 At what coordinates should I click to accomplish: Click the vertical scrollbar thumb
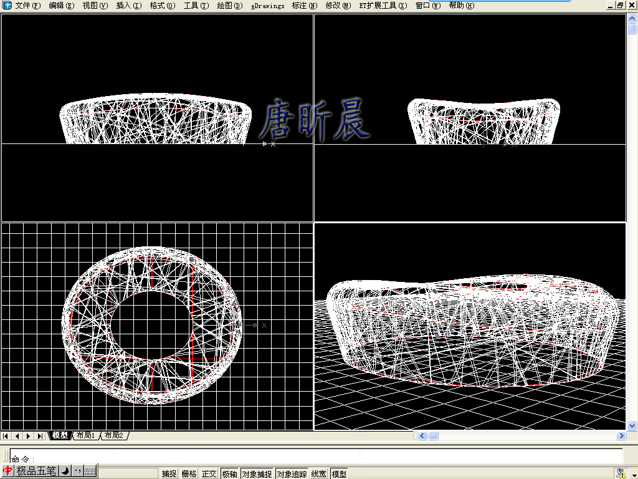tap(632, 29)
